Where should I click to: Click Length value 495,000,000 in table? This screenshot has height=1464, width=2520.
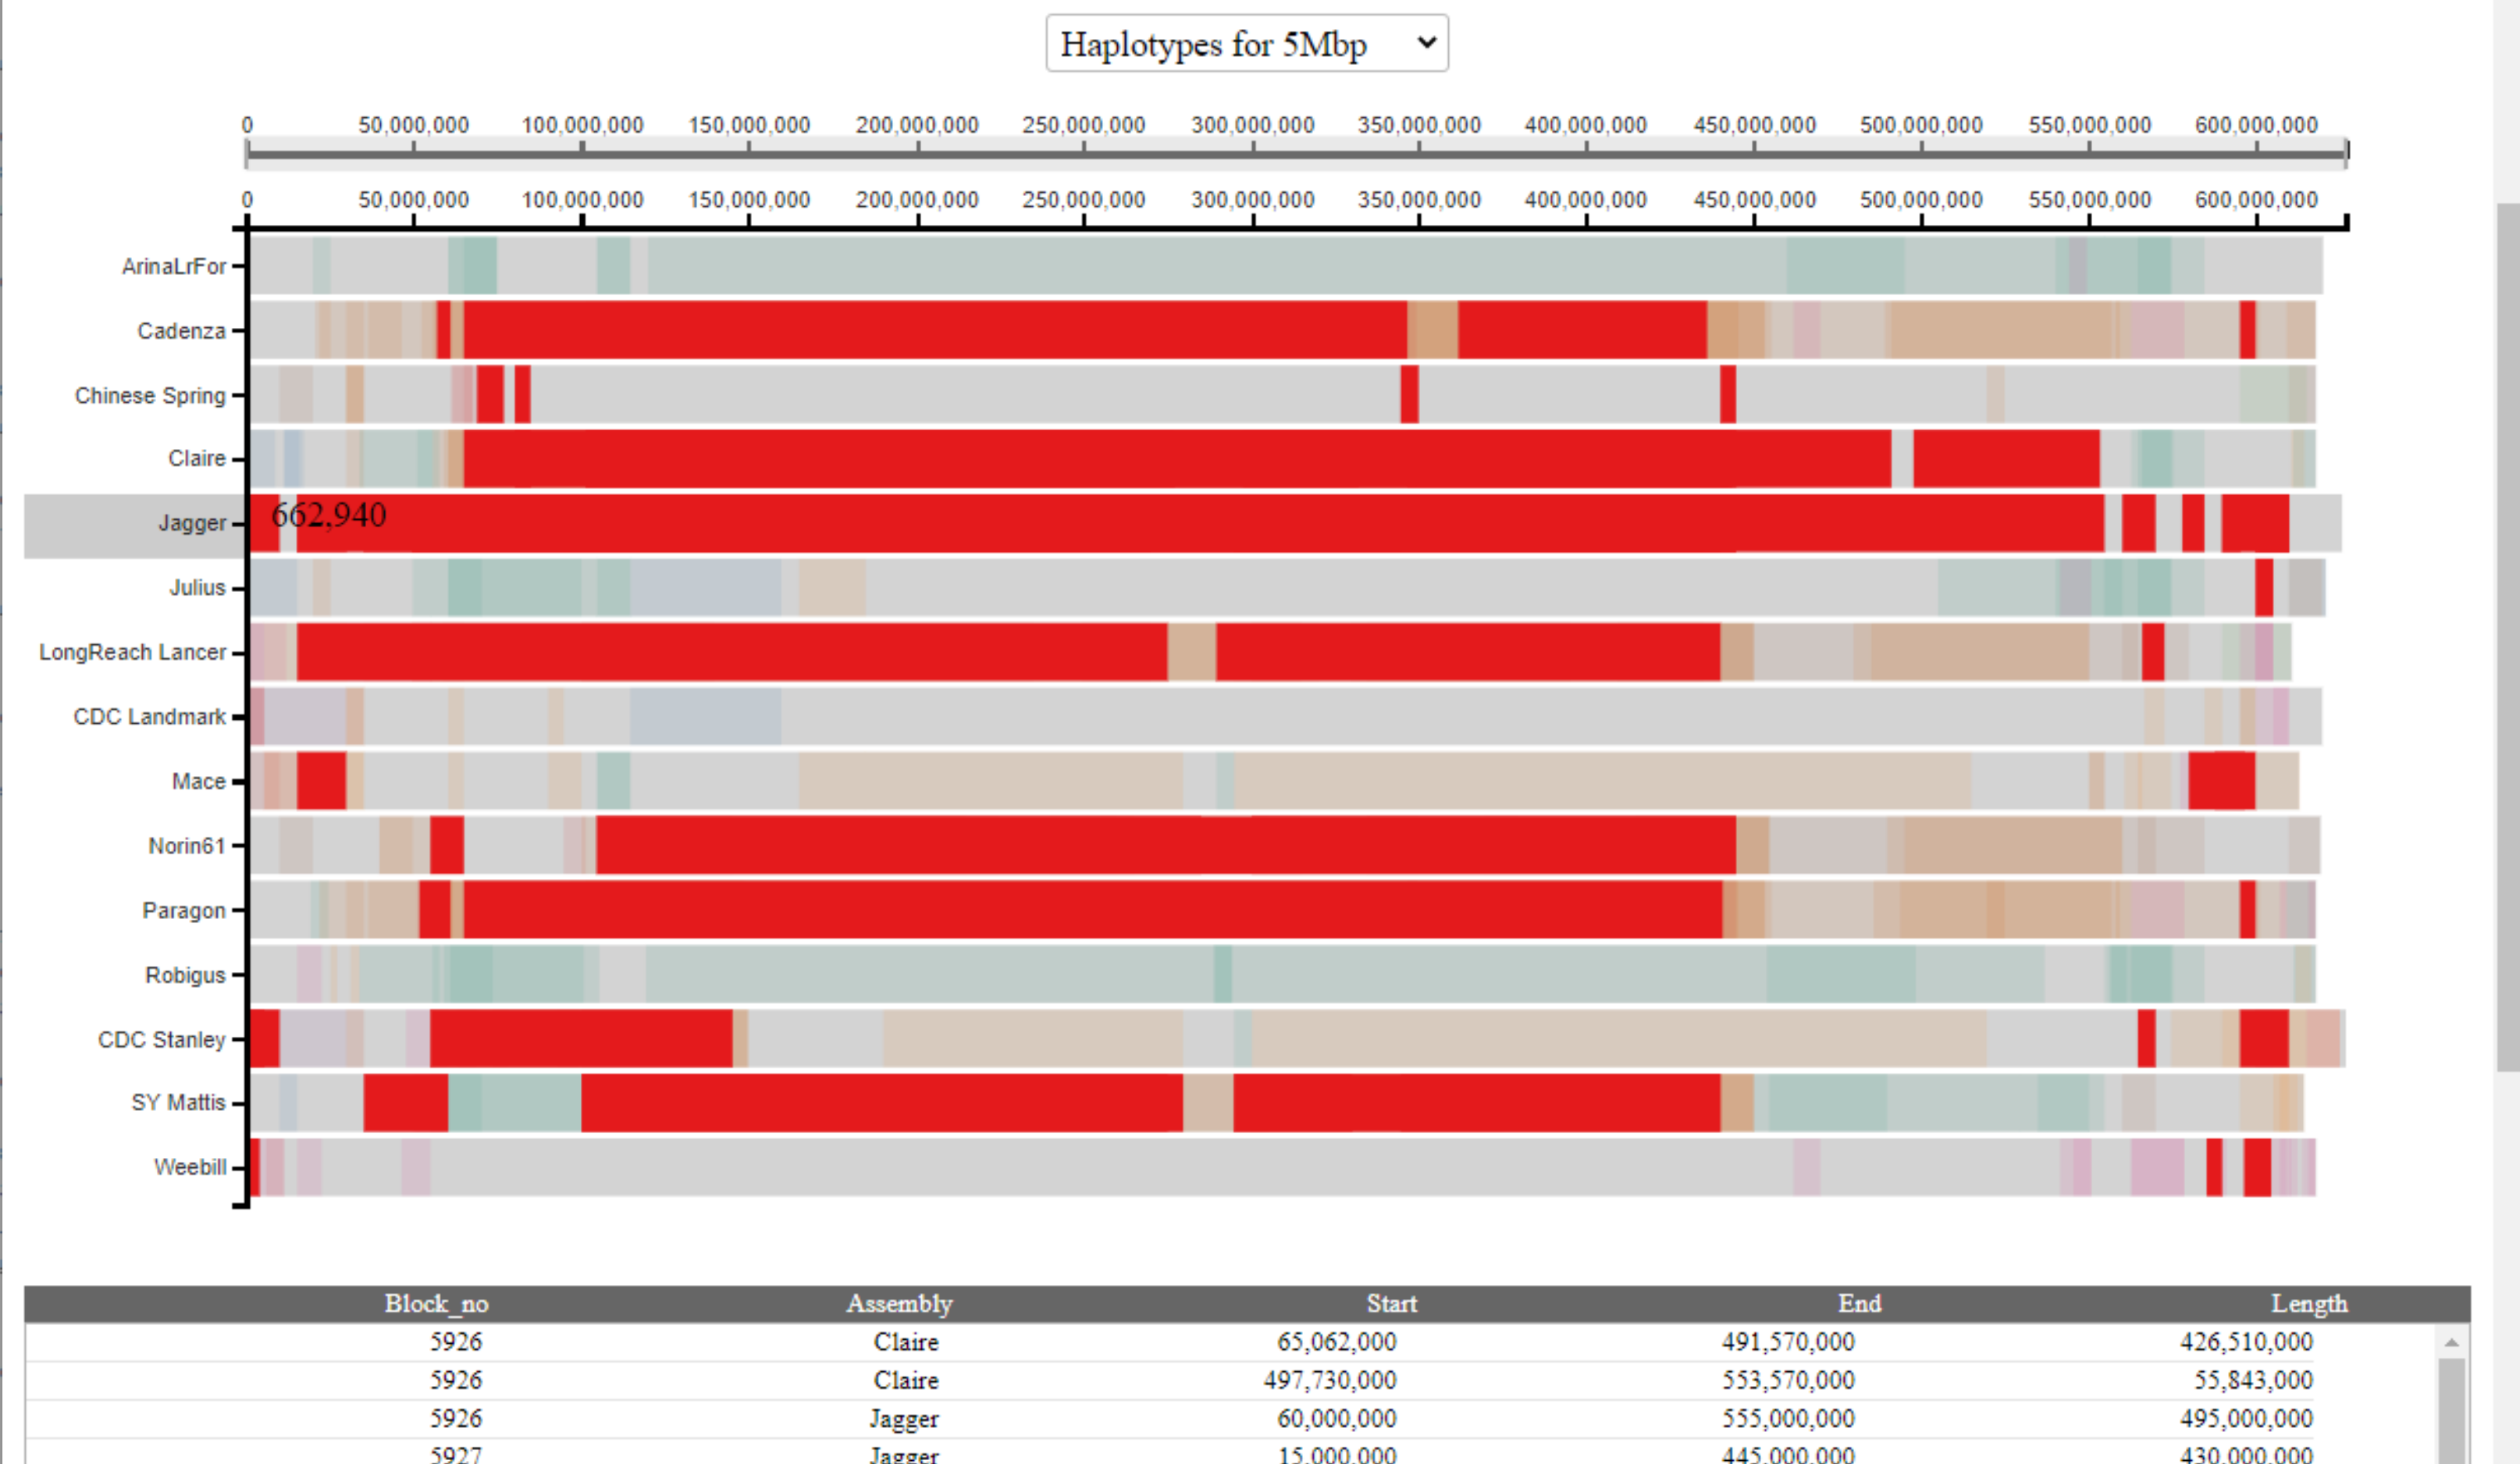[x=2246, y=1419]
